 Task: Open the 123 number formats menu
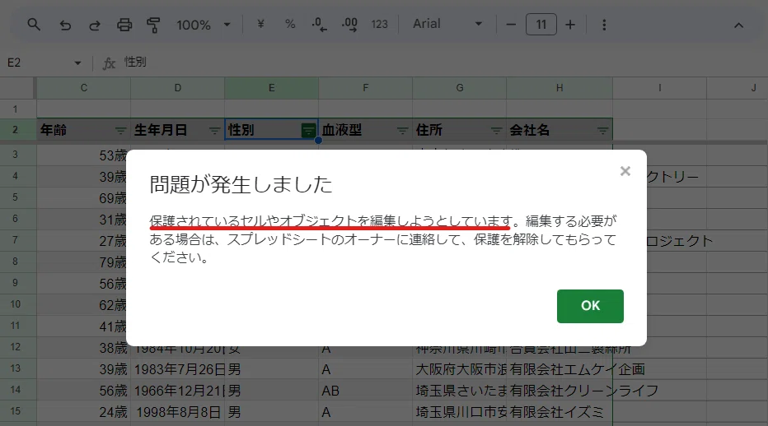pos(379,24)
